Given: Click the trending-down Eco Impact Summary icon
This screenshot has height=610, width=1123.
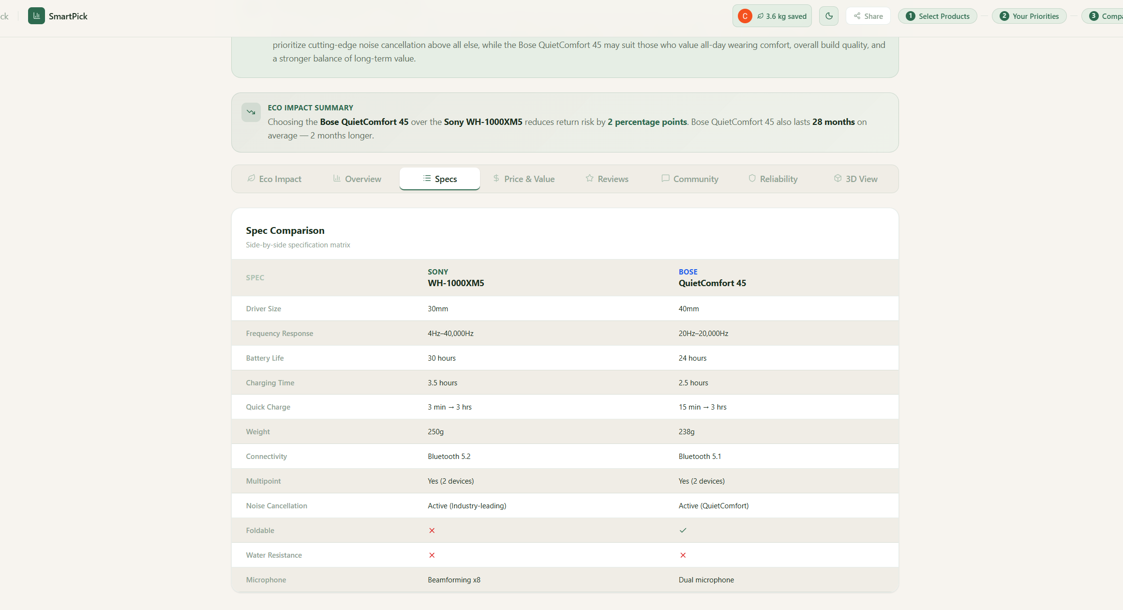Looking at the screenshot, I should click(251, 112).
